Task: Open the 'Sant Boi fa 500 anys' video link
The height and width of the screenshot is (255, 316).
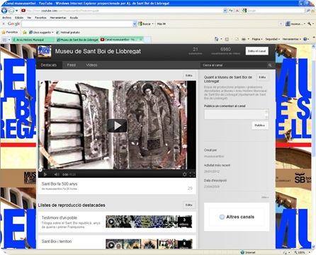Action: point(60,183)
